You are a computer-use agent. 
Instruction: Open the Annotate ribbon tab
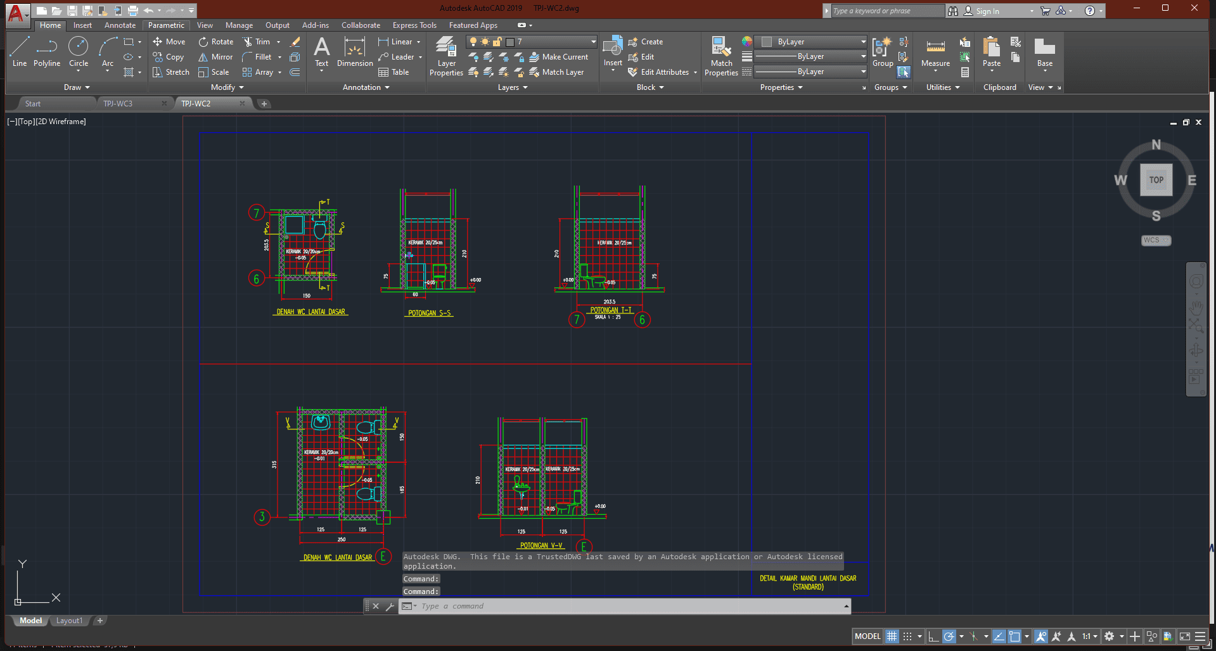pyautogui.click(x=120, y=25)
